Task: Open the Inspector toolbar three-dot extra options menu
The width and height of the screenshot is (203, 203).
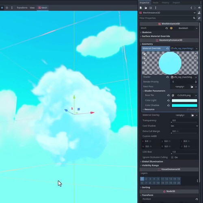Action: 155,8
